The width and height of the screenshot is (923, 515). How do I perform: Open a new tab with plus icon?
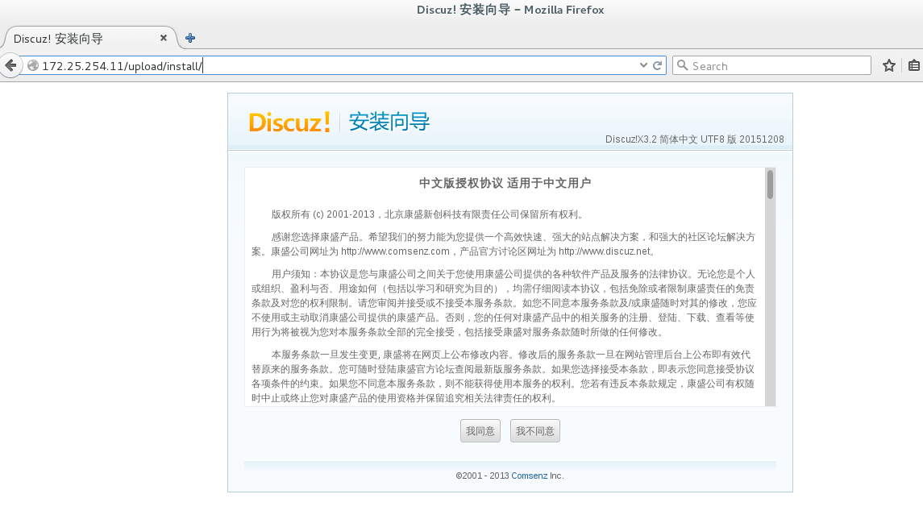tap(190, 38)
